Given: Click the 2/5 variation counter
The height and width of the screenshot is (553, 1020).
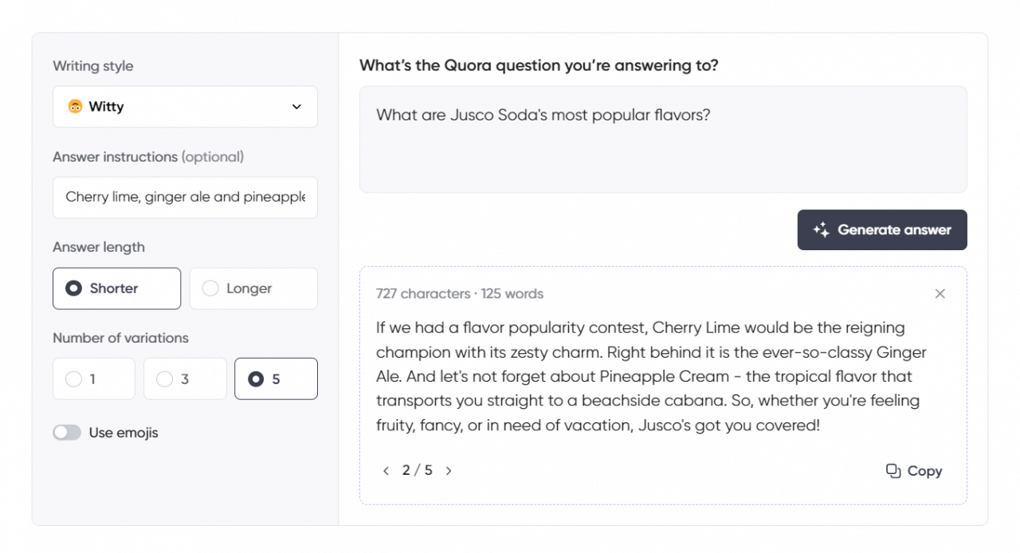Looking at the screenshot, I should tap(417, 470).
